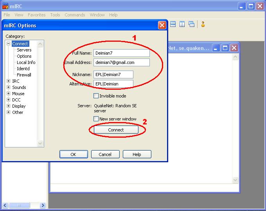Click the server text QuakeNet: Random SE server
The image size is (266, 211).
pos(115,108)
